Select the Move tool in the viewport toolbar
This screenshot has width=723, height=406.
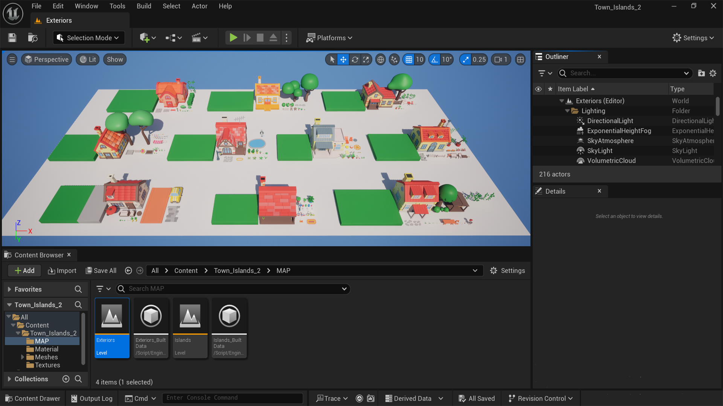(343, 59)
